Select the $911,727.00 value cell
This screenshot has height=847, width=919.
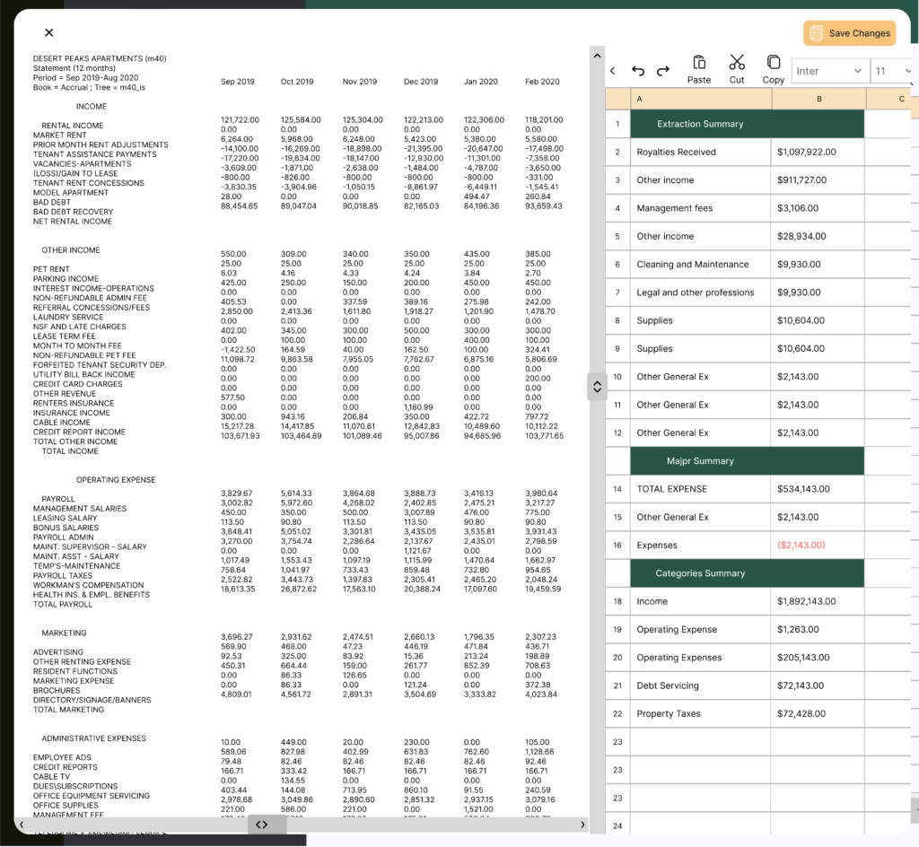point(818,180)
